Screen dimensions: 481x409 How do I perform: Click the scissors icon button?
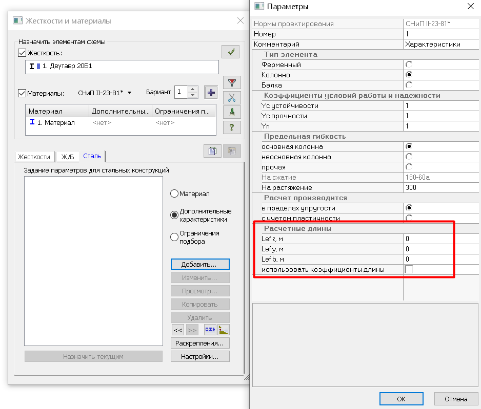coord(233,97)
